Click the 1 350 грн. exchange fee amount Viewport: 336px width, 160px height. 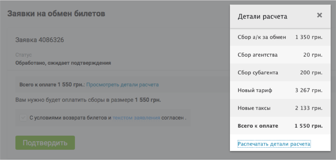309,37
